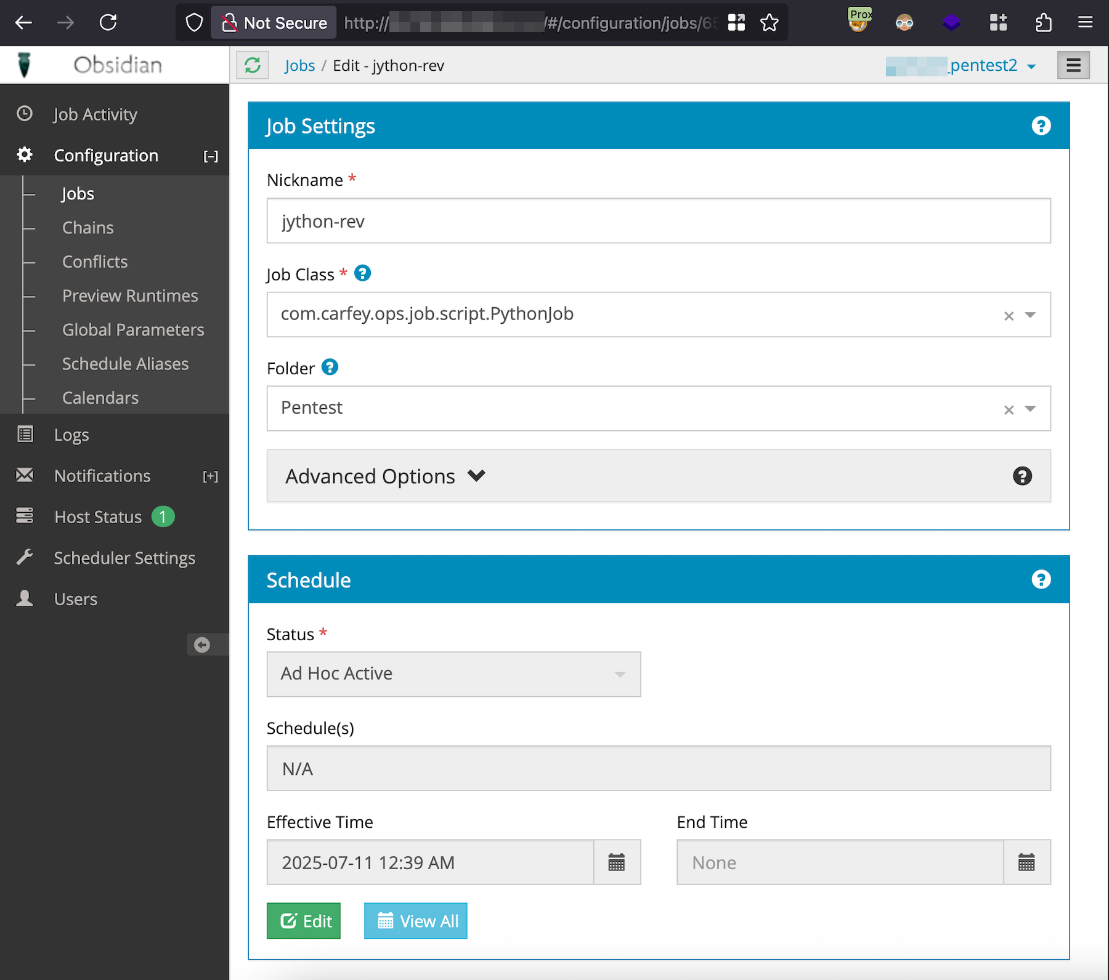Click help icon next to Job Class
Viewport: 1109px width, 980px height.
coord(363,273)
